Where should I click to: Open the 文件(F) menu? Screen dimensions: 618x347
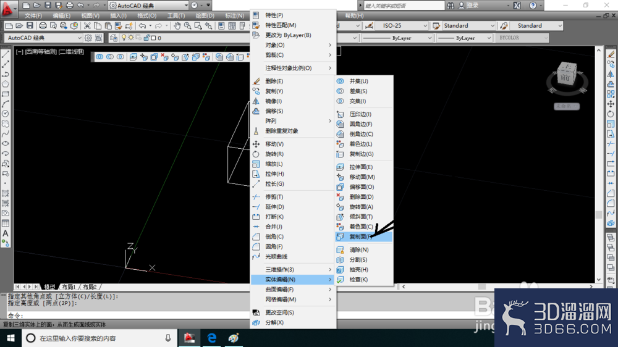click(x=33, y=16)
